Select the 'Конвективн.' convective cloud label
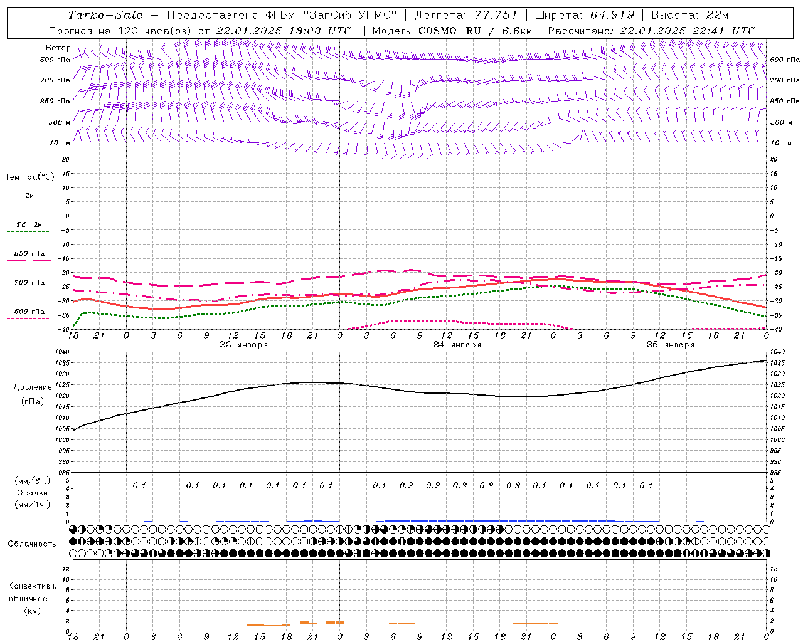 pos(32,586)
